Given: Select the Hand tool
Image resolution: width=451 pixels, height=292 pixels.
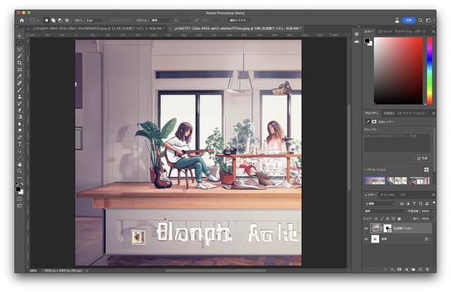Looking at the screenshot, I should pos(20,163).
